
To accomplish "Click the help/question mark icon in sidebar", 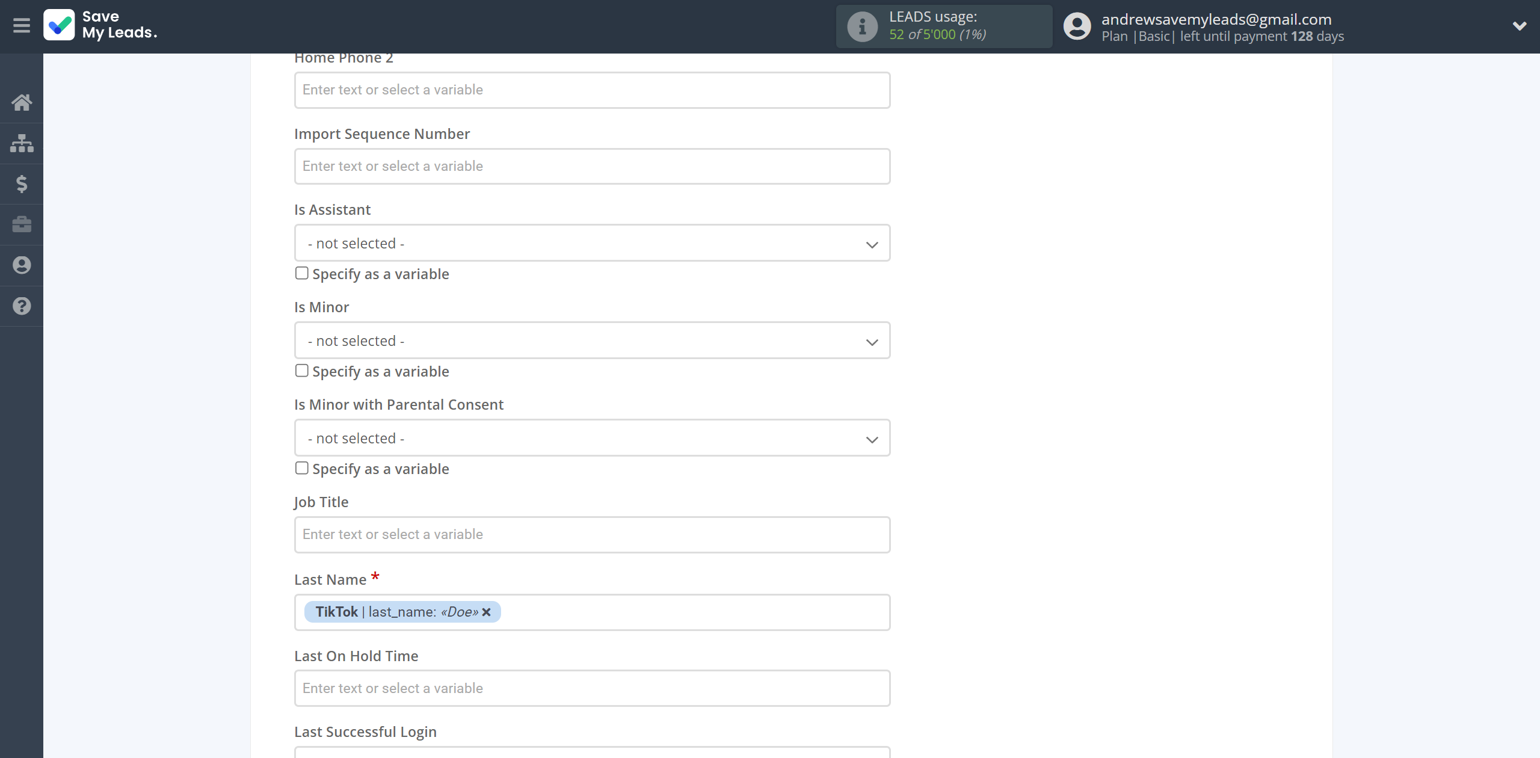I will tap(22, 306).
